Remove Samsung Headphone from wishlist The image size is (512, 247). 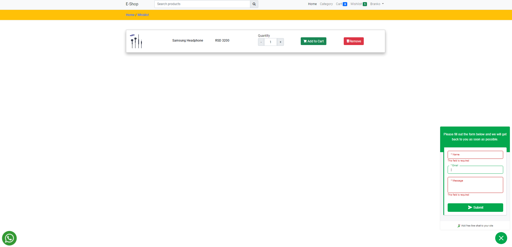pos(354,41)
